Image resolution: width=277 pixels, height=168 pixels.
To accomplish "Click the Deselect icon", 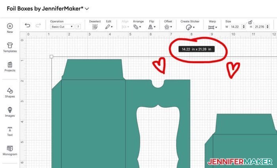I will (95, 27).
